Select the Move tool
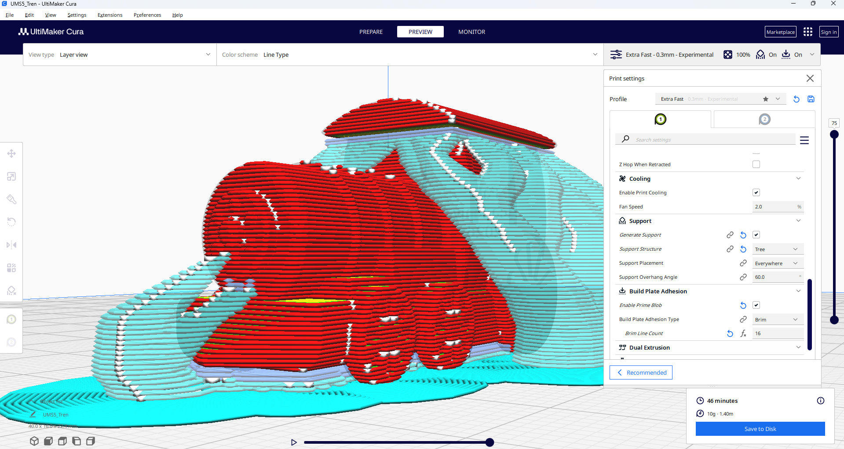 11,153
